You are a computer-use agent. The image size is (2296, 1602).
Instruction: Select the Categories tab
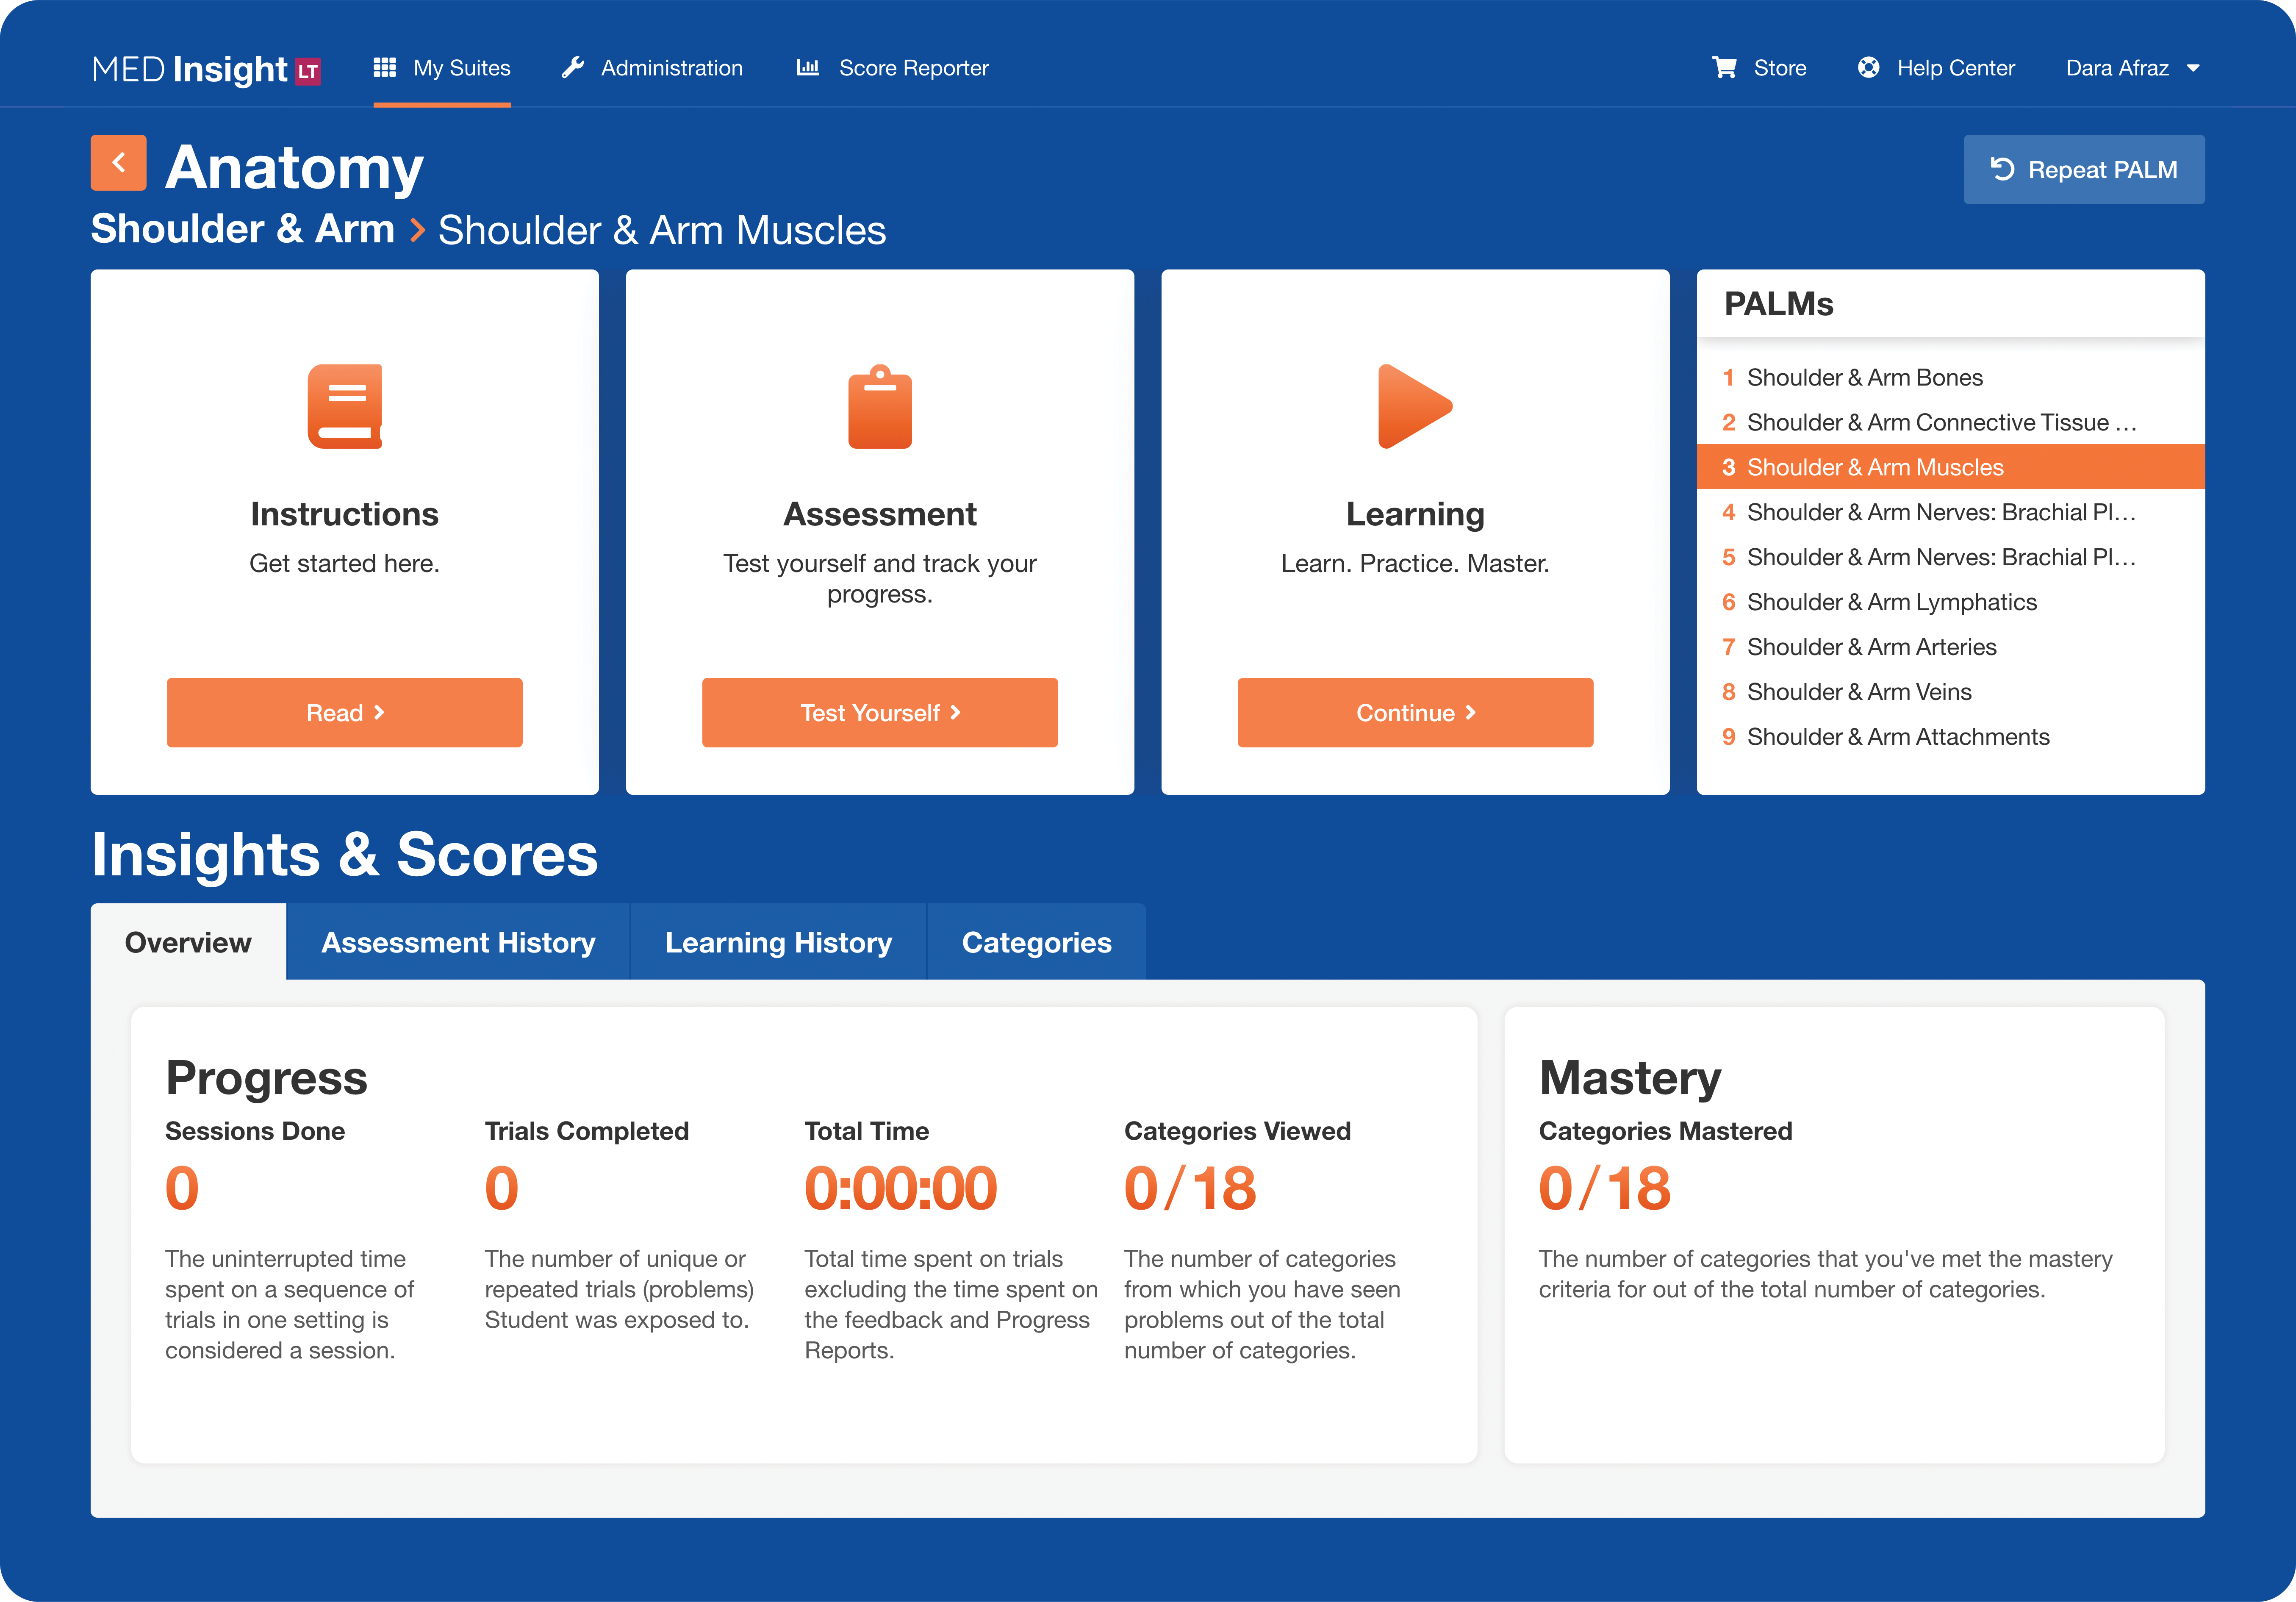pyautogui.click(x=1036, y=942)
